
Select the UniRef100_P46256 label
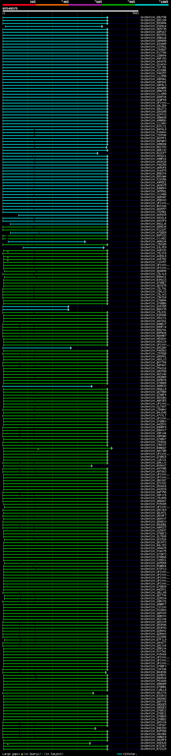coord(153,165)
